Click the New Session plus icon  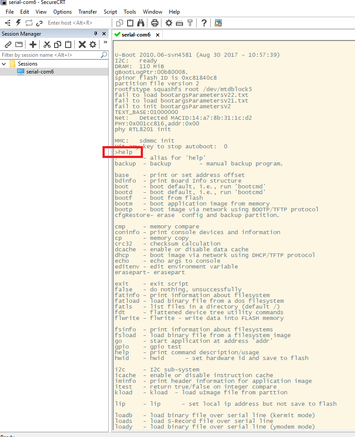pos(33,44)
